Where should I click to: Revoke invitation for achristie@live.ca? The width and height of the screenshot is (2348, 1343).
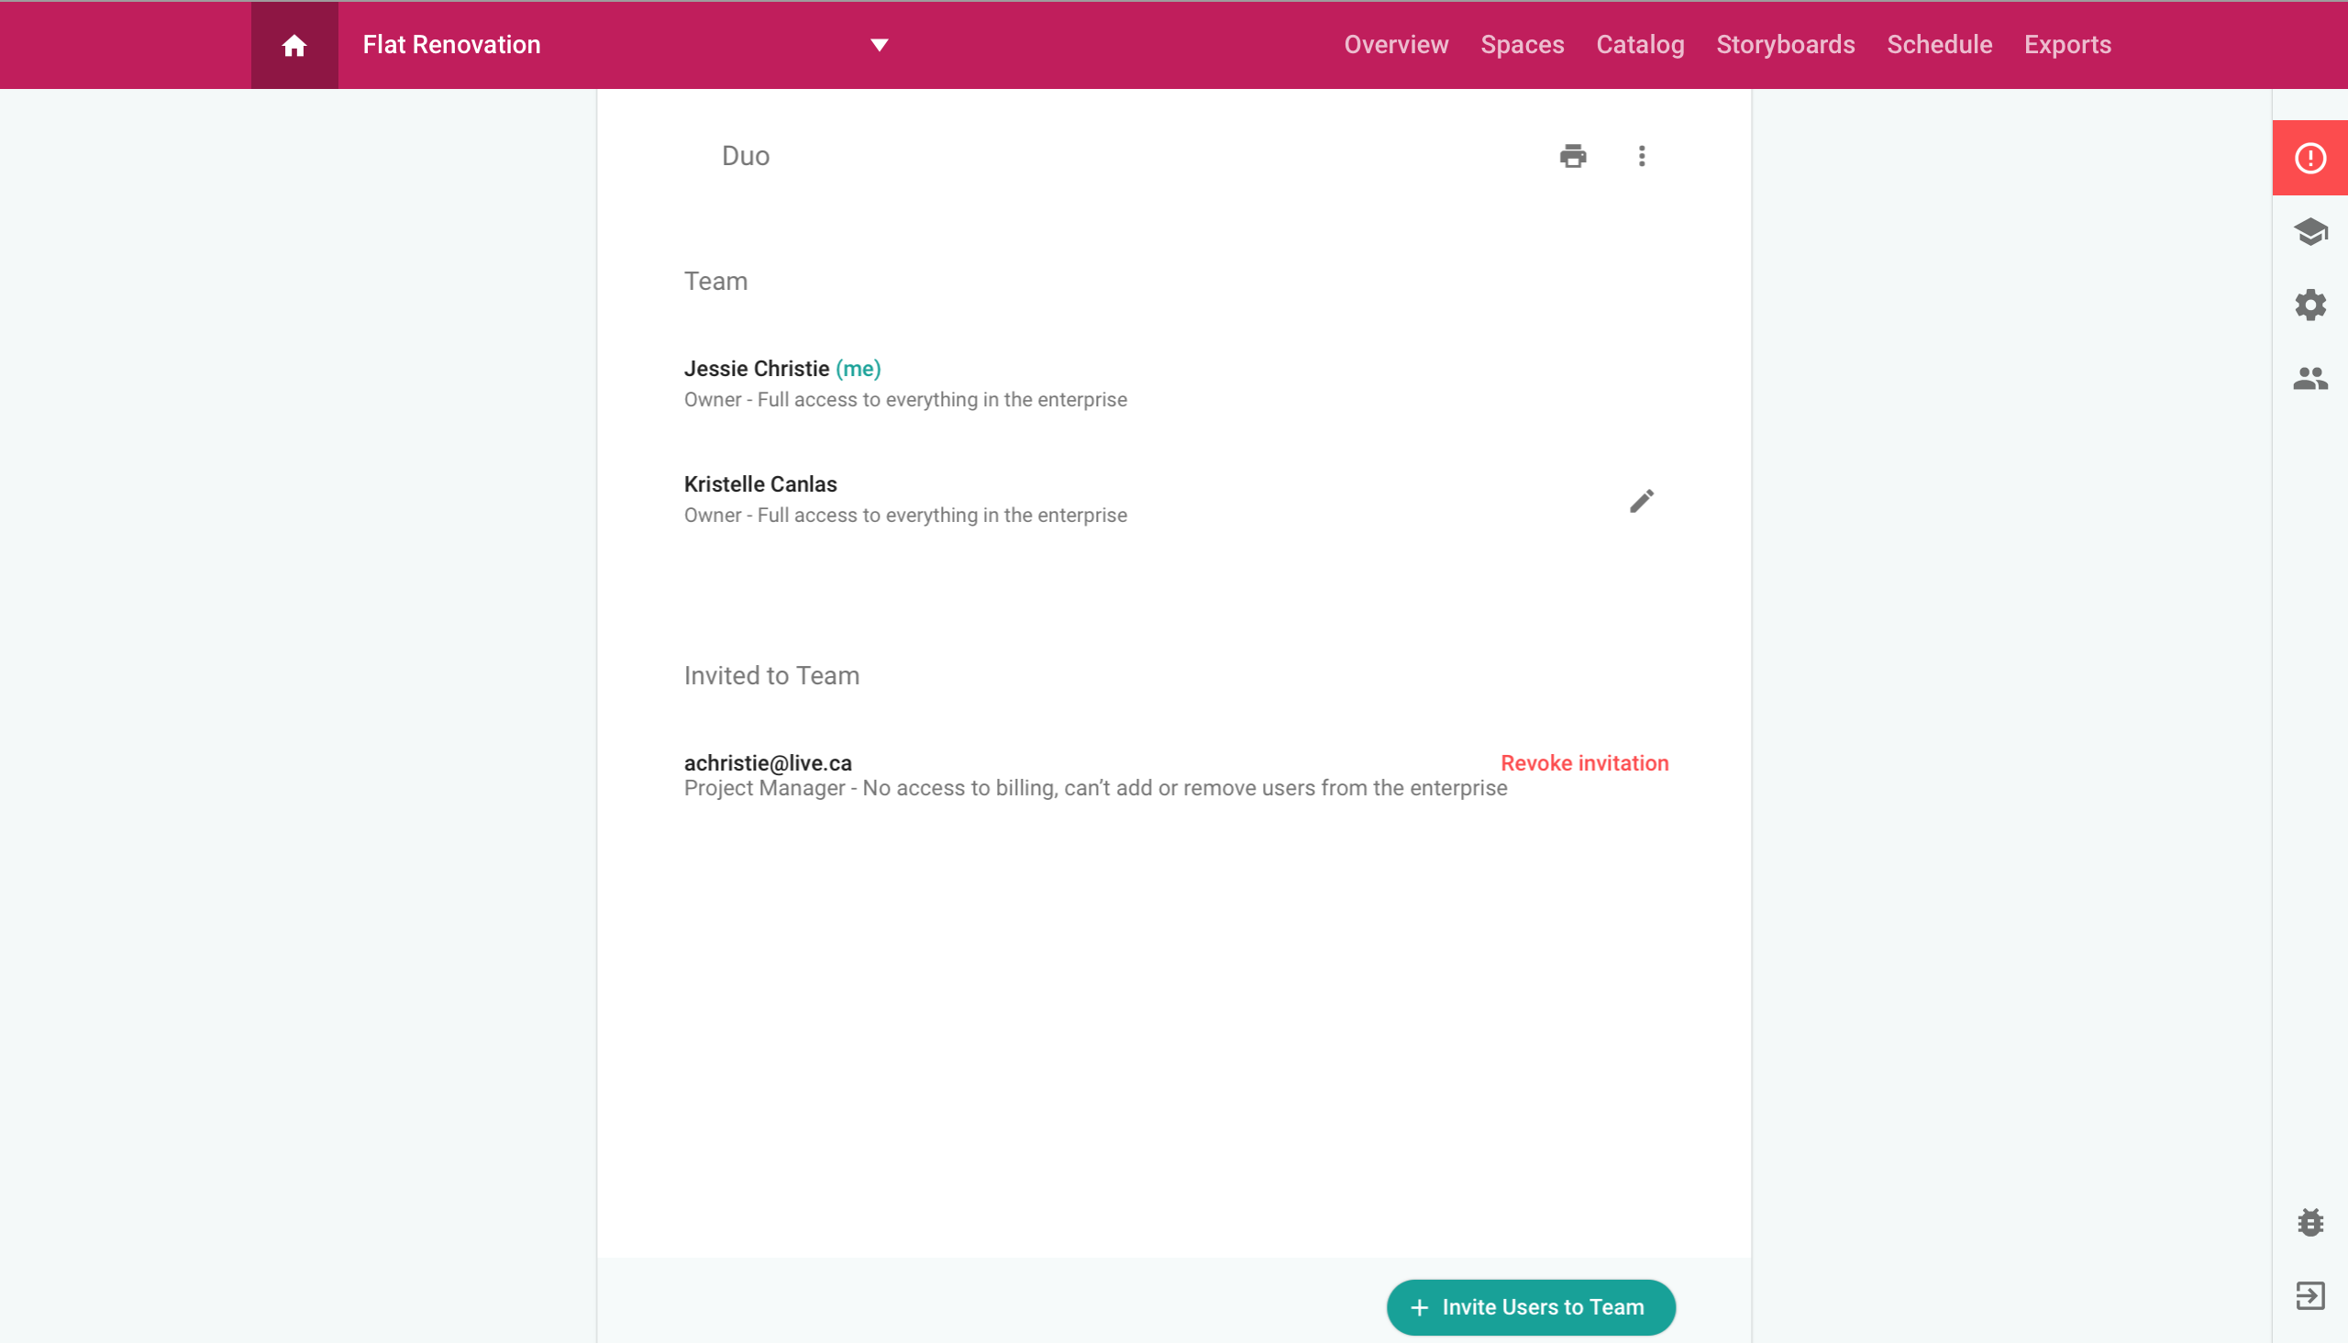[1583, 763]
